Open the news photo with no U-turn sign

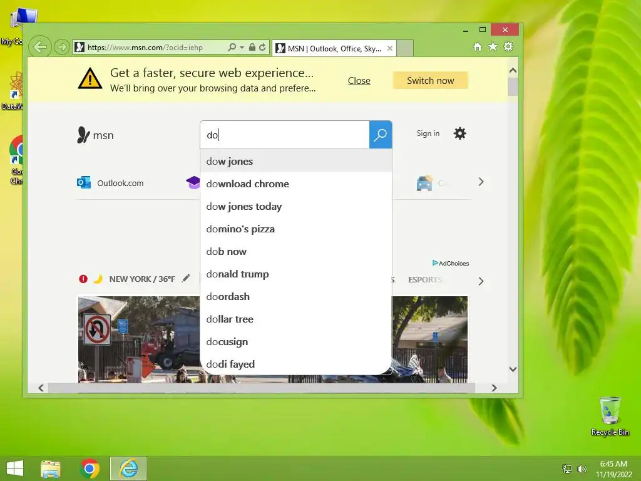pyautogui.click(x=139, y=339)
